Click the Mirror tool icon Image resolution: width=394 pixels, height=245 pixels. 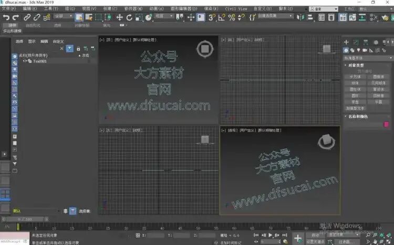(300, 17)
